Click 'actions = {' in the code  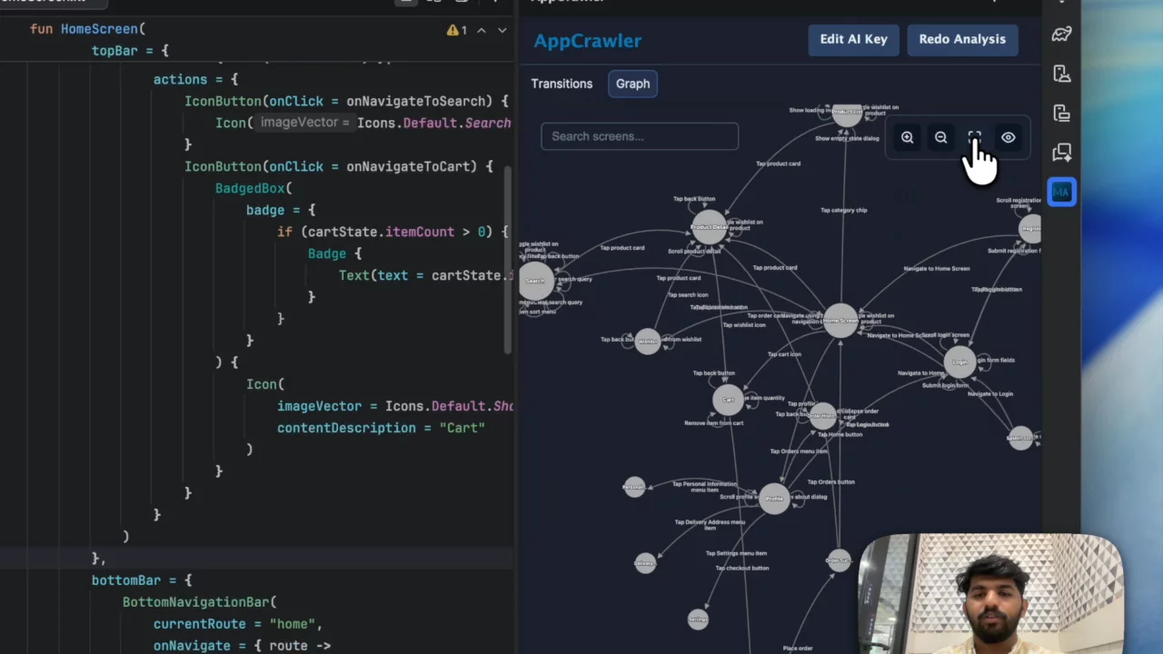point(195,80)
